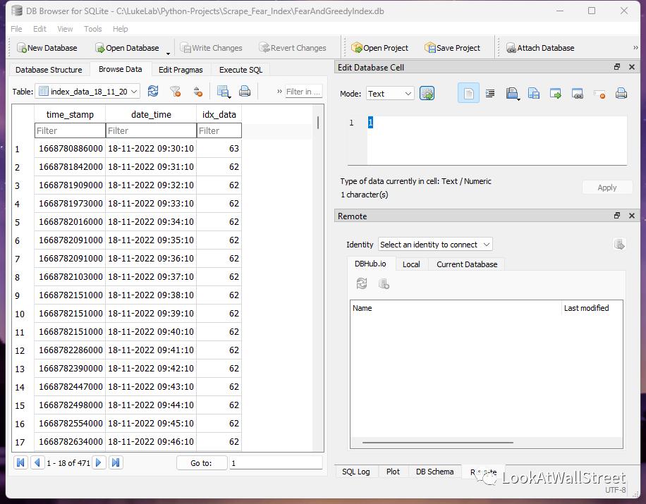The width and height of the screenshot is (646, 504).
Task: Click the Attach Database button
Action: point(540,48)
